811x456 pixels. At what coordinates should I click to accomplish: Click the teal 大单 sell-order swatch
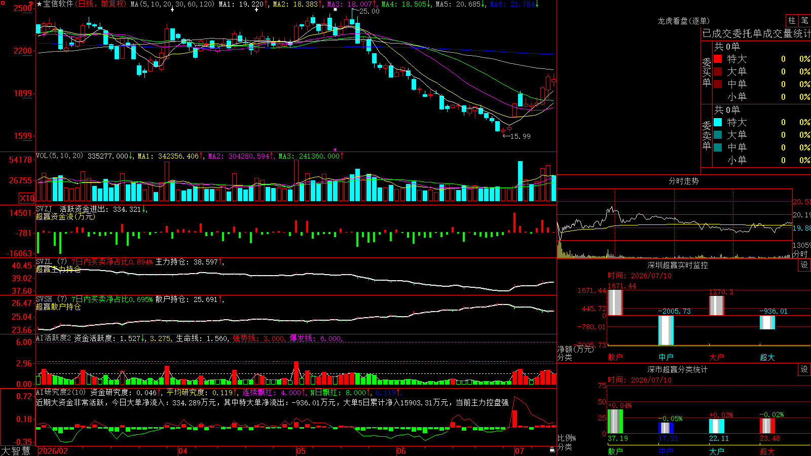718,135
